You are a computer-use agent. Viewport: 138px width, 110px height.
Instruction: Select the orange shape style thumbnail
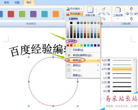coord(56,14)
